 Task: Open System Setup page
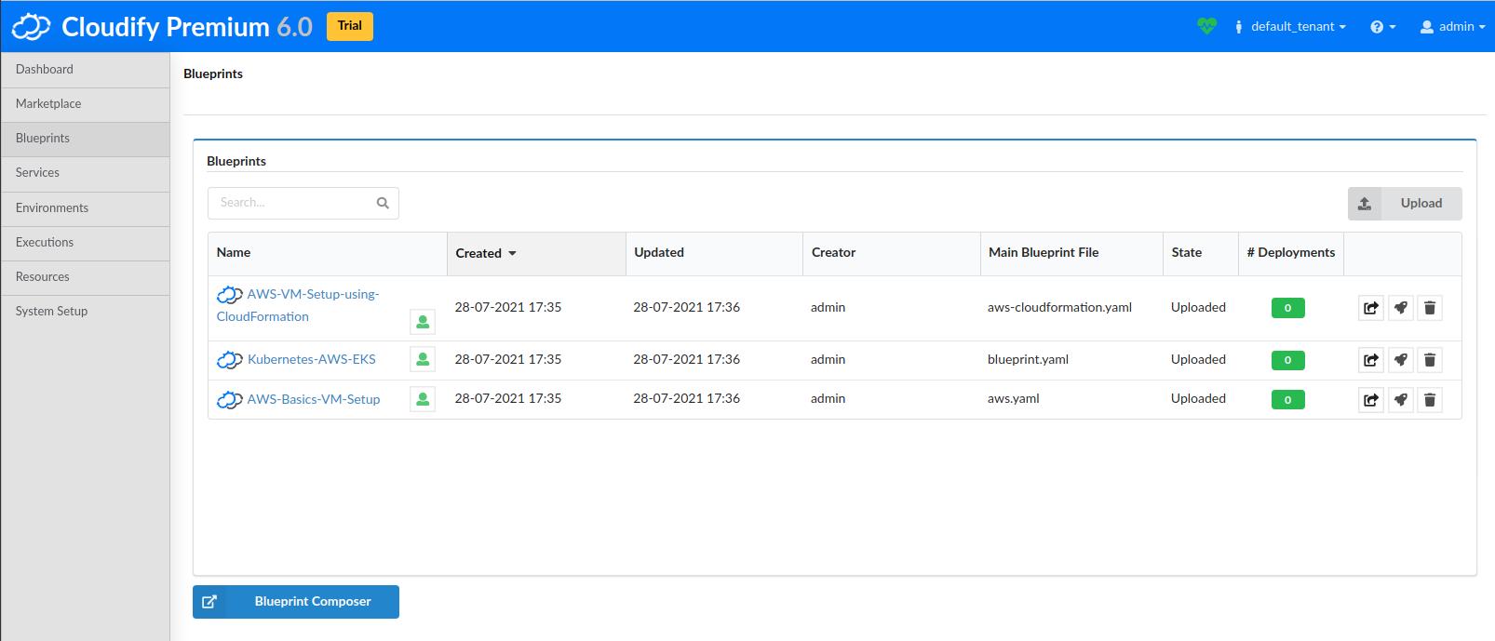coord(85,312)
